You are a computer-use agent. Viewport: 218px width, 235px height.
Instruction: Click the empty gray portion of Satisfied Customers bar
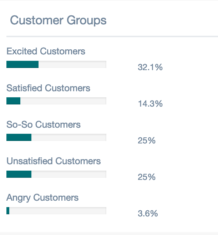63,101
